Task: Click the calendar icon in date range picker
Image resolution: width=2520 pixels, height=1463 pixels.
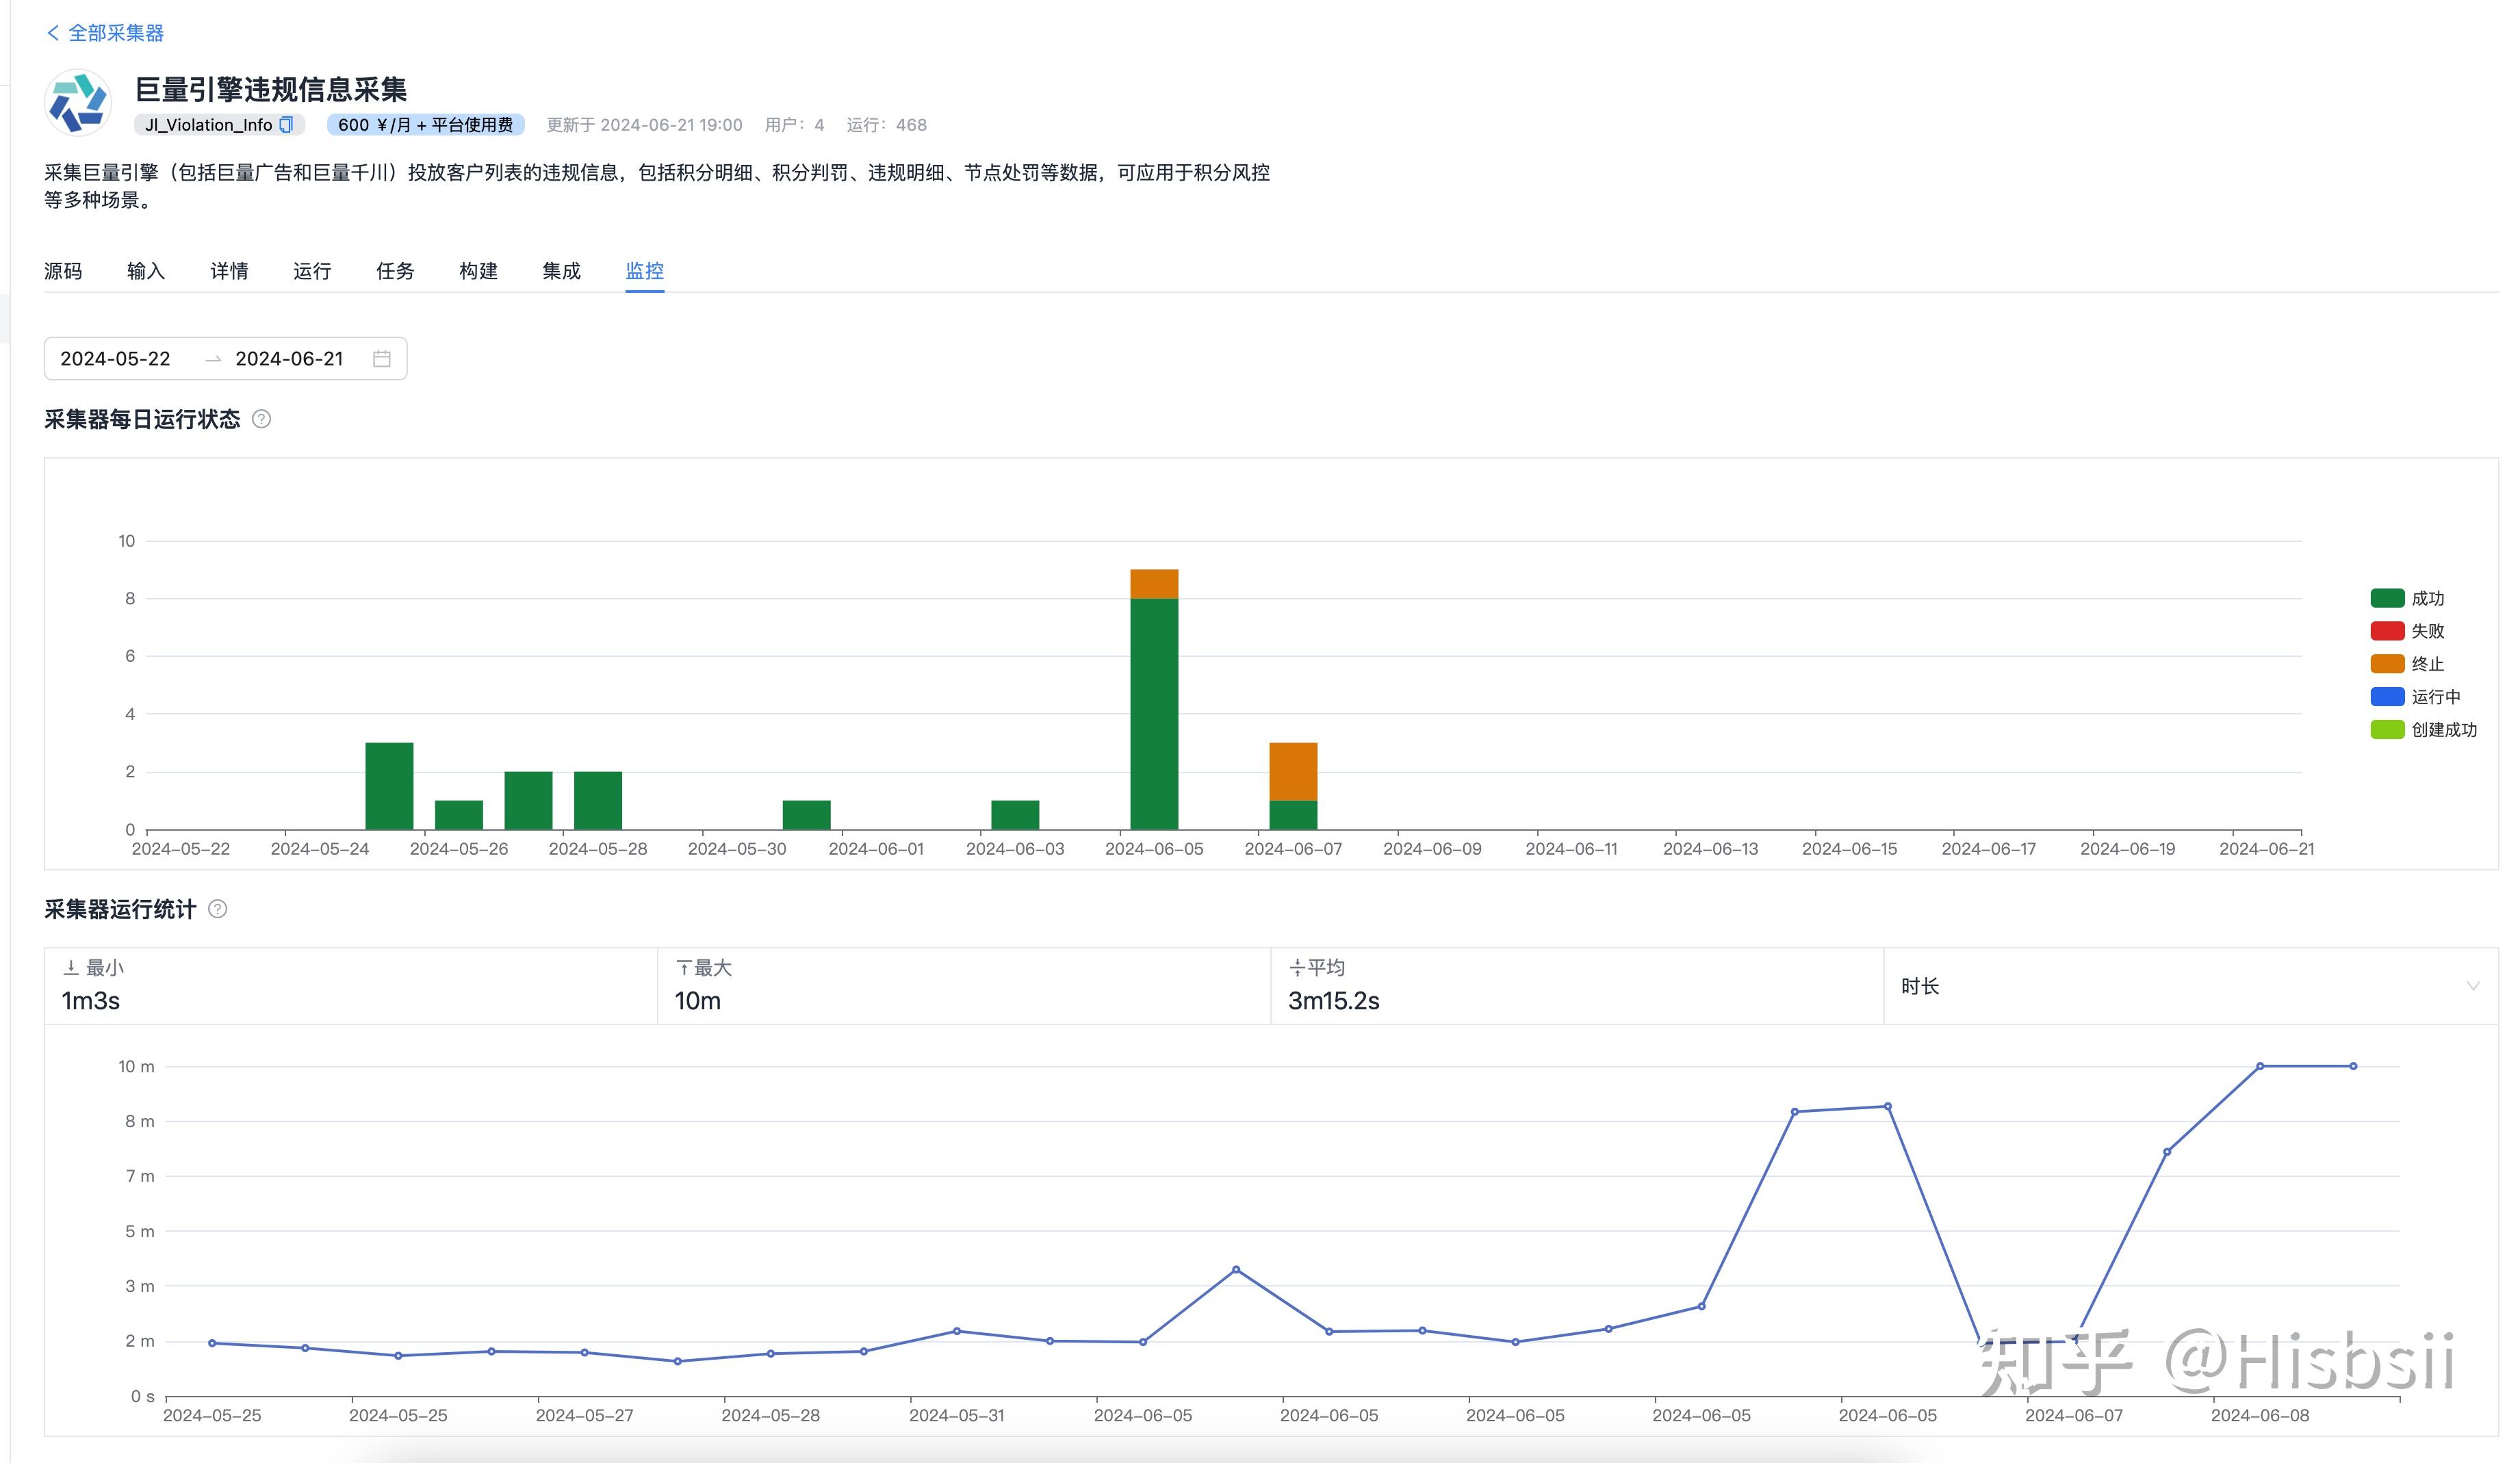Action: 381,359
